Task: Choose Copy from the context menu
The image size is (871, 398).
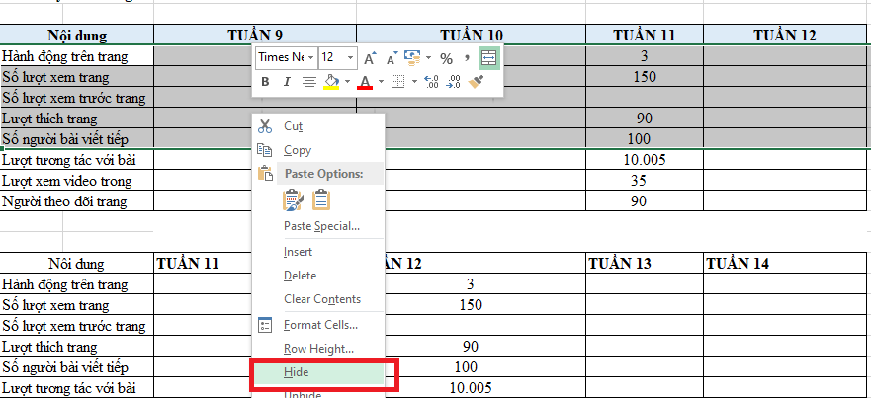Action: point(318,150)
